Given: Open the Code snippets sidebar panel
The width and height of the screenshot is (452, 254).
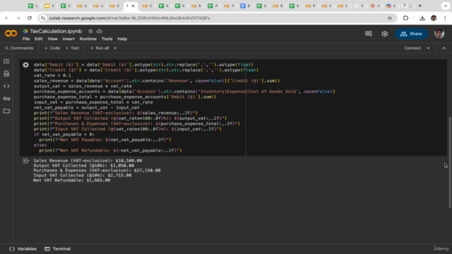Looking at the screenshot, I should point(6,86).
